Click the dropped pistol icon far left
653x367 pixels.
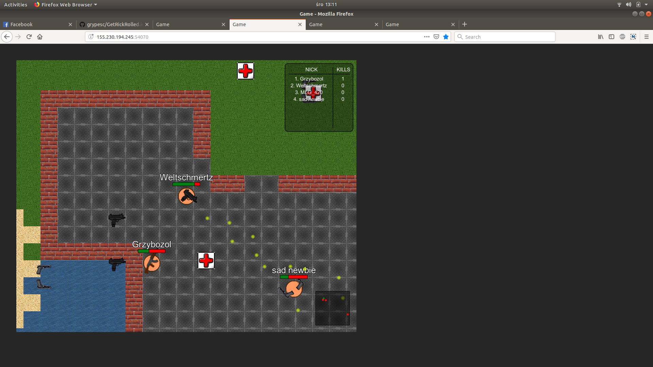[x=43, y=268]
